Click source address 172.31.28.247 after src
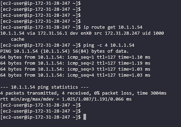The height and width of the screenshot is (127, 181). coord(122,33)
